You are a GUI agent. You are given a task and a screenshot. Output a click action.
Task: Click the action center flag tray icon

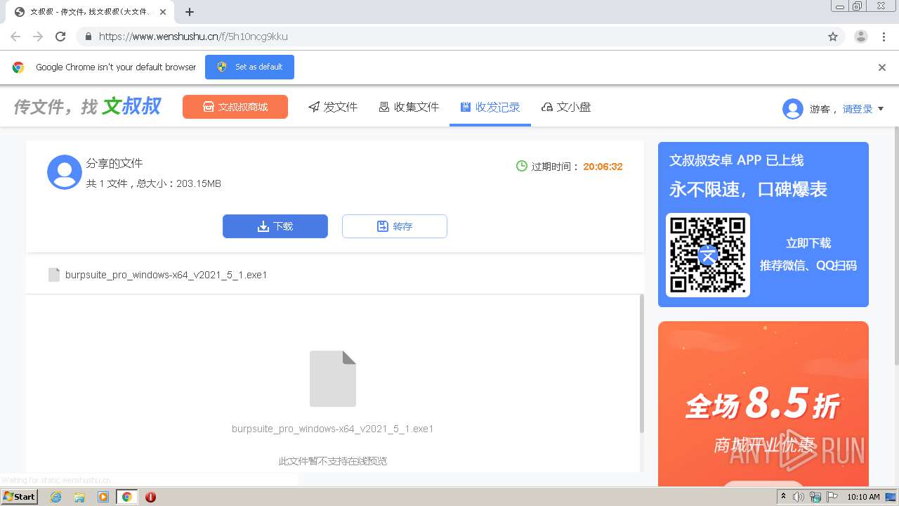click(831, 497)
